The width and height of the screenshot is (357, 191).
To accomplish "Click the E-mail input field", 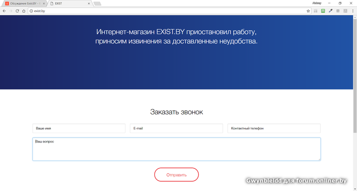I will click(x=176, y=128).
